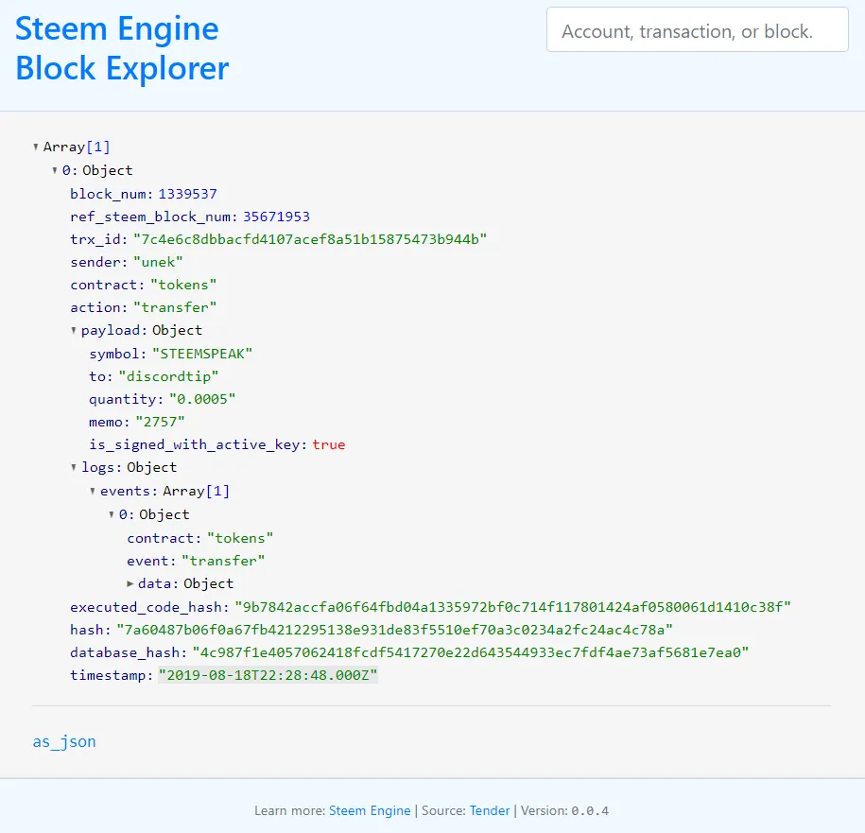Viewport: 865px width, 833px height.
Task: Select the quantity value "0.0005"
Action: coord(202,399)
